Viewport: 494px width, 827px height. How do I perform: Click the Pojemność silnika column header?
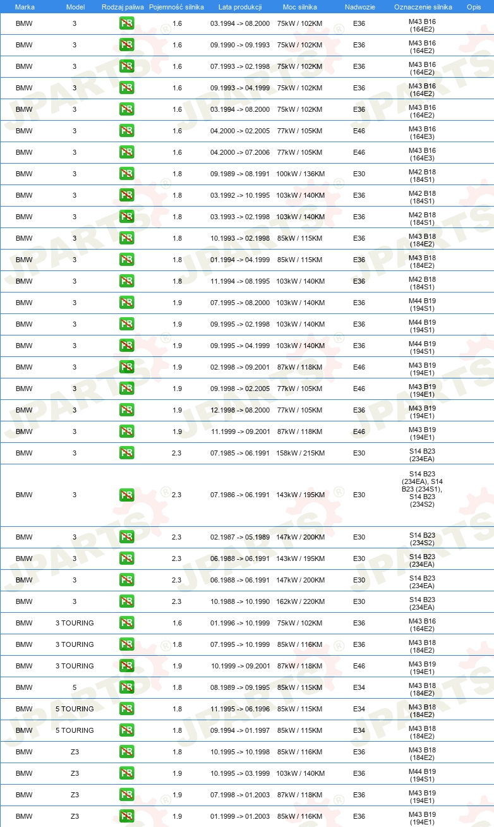[177, 7]
